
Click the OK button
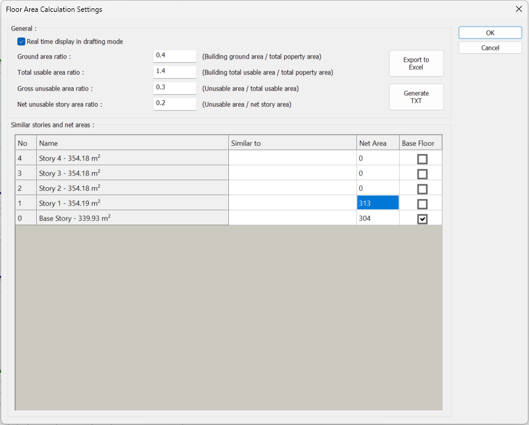click(490, 33)
